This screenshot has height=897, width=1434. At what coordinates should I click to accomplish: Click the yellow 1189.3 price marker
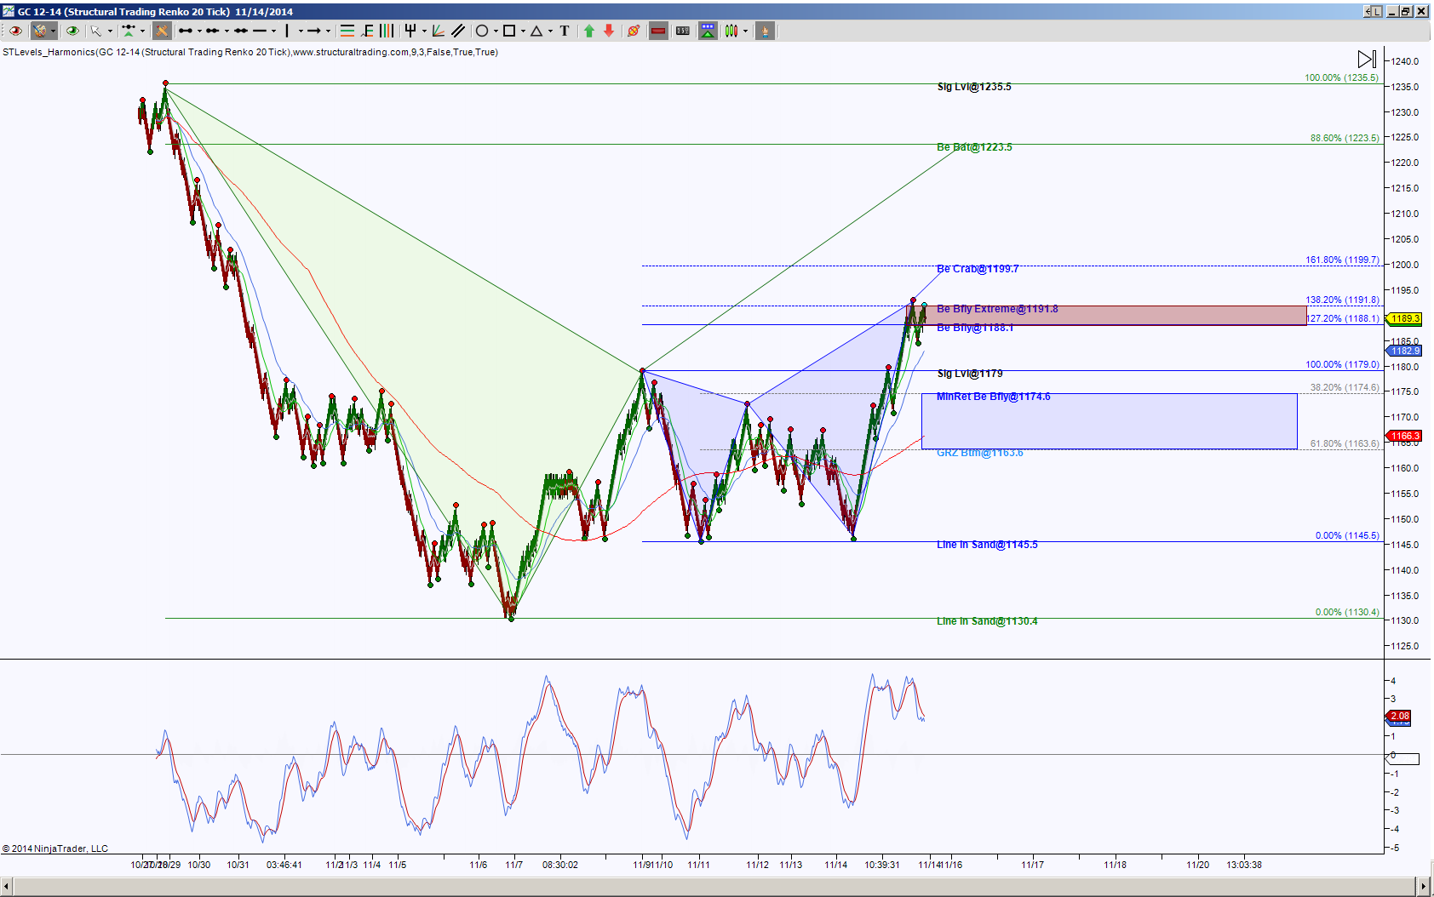pyautogui.click(x=1403, y=318)
